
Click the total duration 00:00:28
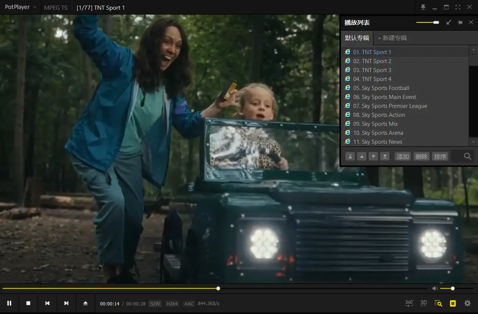pyautogui.click(x=136, y=304)
